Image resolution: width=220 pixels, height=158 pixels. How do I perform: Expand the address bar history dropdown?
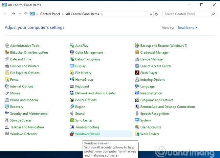151,14
